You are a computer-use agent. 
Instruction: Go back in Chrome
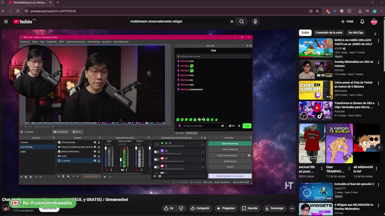3,11
